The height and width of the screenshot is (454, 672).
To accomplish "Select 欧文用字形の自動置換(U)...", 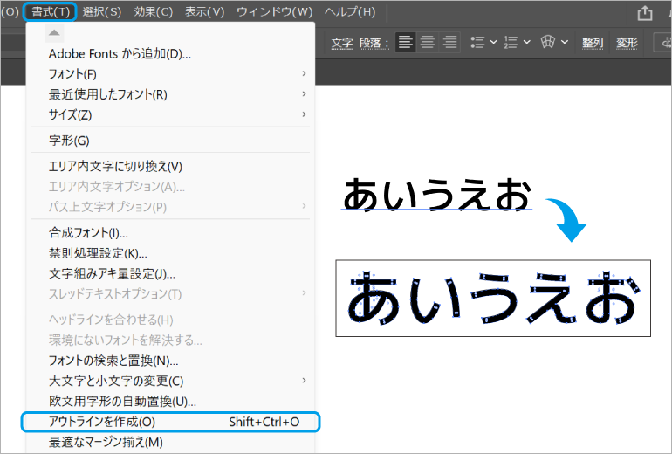I will point(170,402).
